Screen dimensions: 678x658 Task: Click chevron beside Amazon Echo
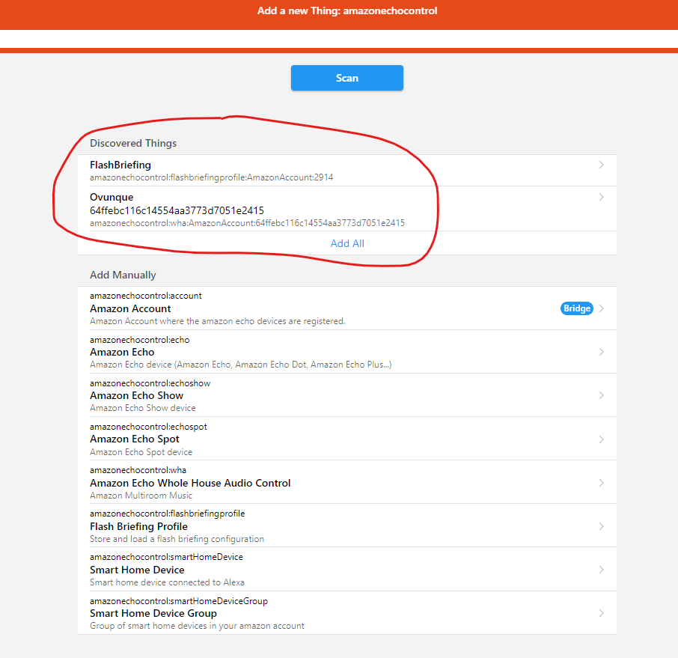pos(602,352)
